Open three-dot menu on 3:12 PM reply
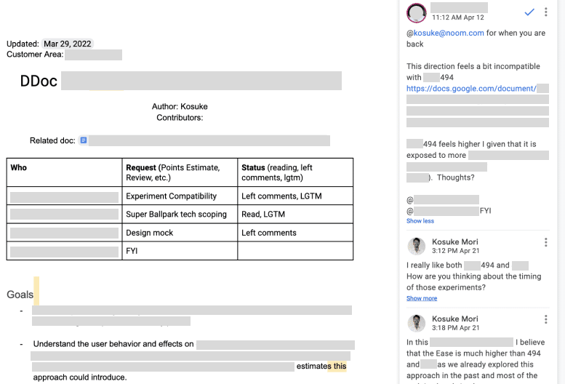 546,242
